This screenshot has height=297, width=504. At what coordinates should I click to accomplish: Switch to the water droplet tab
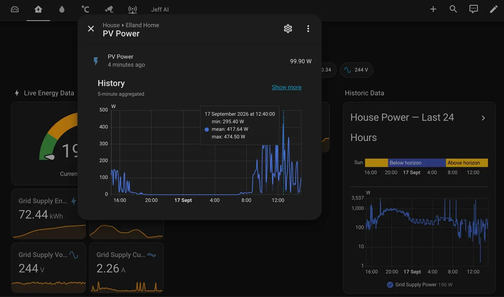coord(62,9)
